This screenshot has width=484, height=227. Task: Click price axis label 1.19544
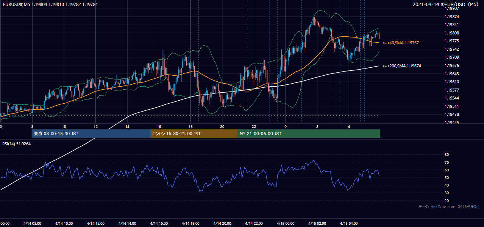(x=452, y=98)
